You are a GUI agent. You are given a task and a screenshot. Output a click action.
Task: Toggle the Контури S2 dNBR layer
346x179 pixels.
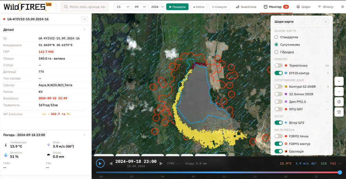(279, 87)
